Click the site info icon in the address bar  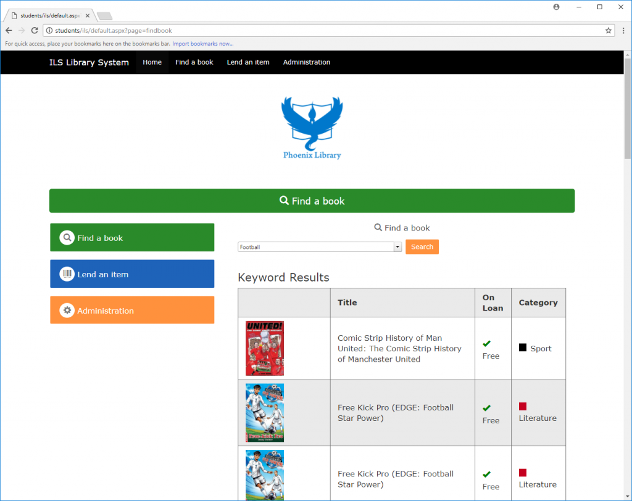click(49, 31)
